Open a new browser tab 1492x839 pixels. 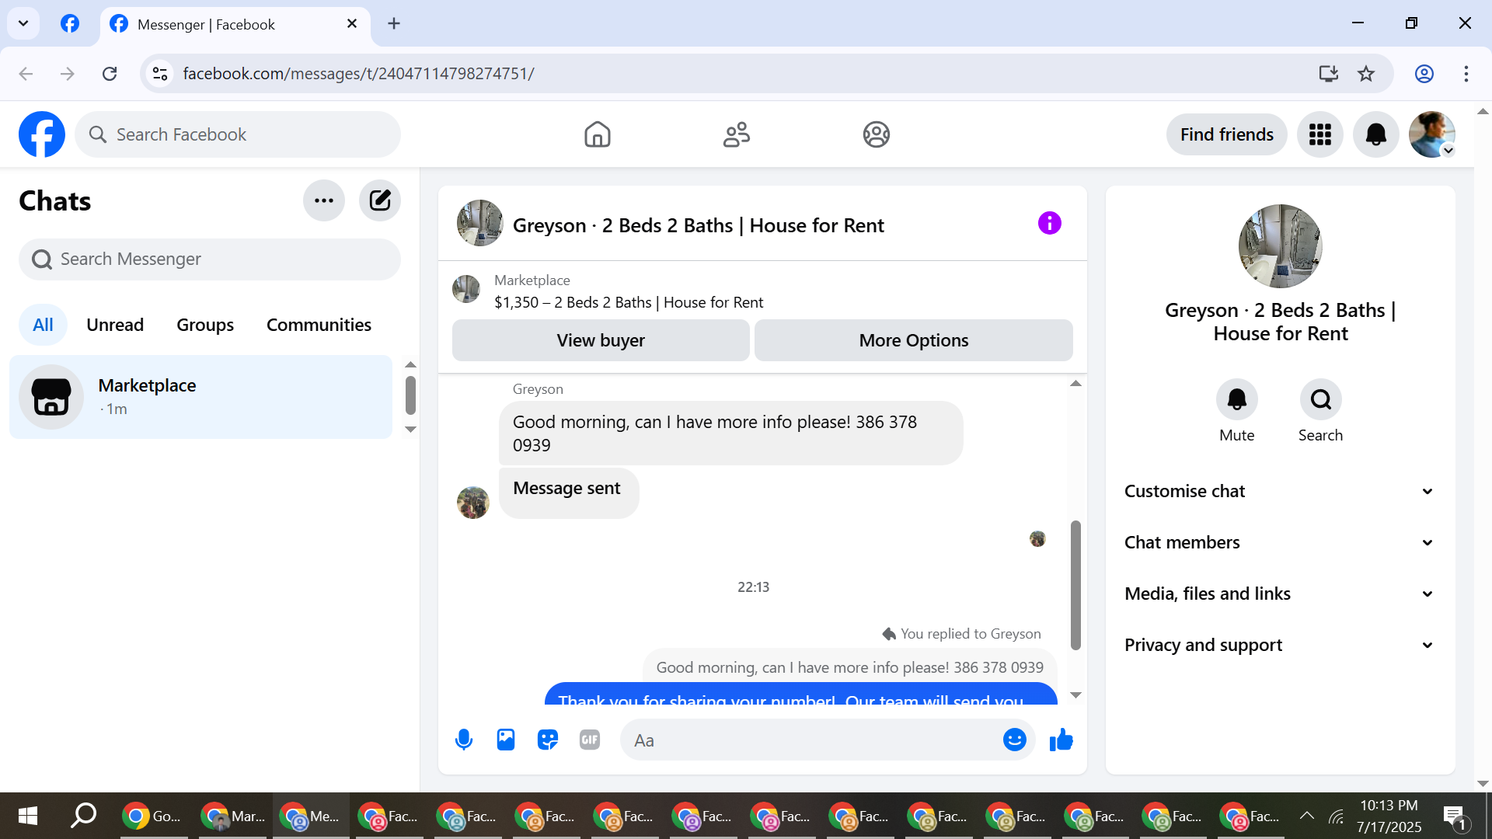click(x=394, y=23)
